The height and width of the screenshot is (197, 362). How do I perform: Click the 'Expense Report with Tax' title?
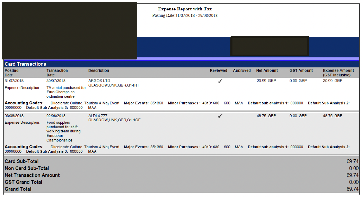[x=185, y=9]
